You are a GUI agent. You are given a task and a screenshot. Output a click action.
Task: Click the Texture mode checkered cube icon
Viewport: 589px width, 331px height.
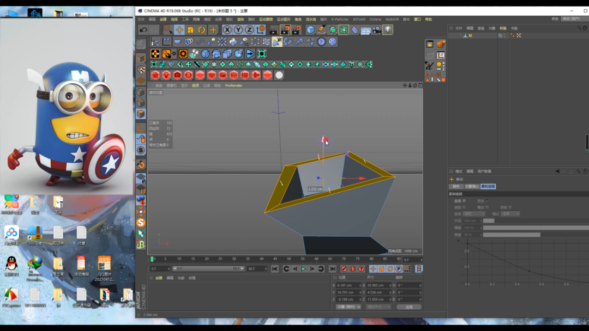(141, 69)
